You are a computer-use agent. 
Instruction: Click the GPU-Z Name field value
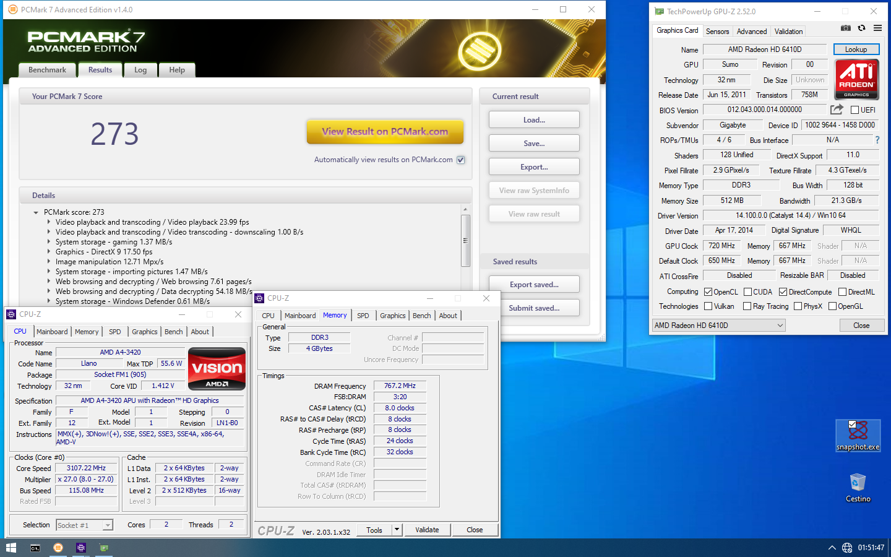tap(765, 50)
